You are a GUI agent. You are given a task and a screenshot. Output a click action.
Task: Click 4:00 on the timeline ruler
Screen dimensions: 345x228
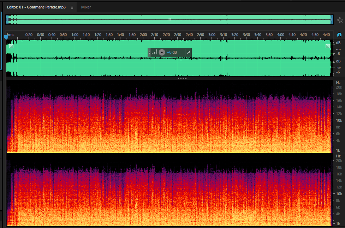pos(280,35)
